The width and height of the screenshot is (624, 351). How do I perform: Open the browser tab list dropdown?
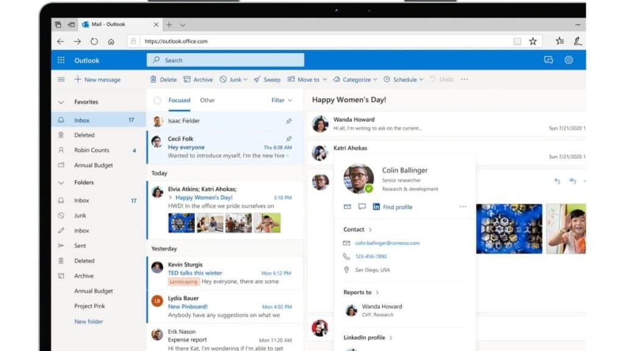(x=182, y=24)
